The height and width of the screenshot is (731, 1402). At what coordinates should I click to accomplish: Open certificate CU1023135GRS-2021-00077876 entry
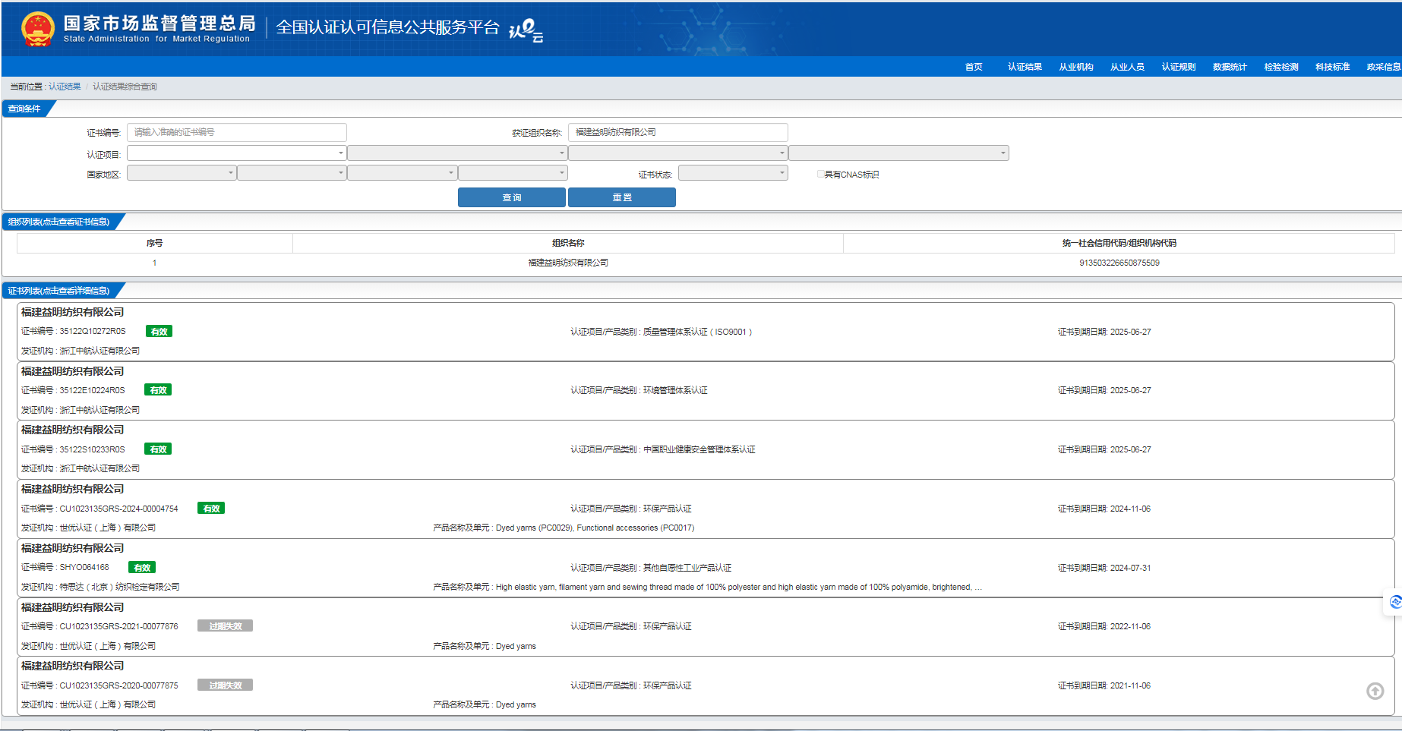tap(706, 627)
